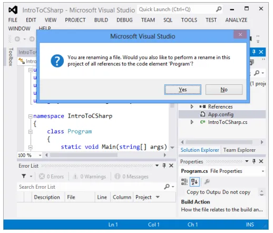Click the References node icon
This screenshot has height=233, width=273.
tap(202, 106)
